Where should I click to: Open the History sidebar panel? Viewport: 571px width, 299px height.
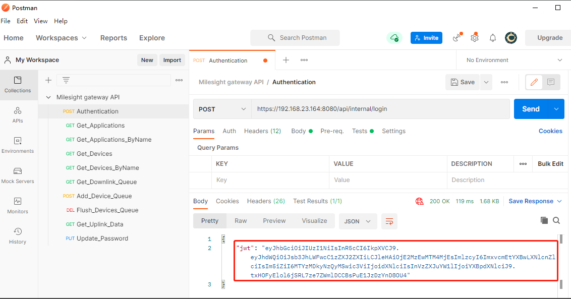[x=18, y=235]
